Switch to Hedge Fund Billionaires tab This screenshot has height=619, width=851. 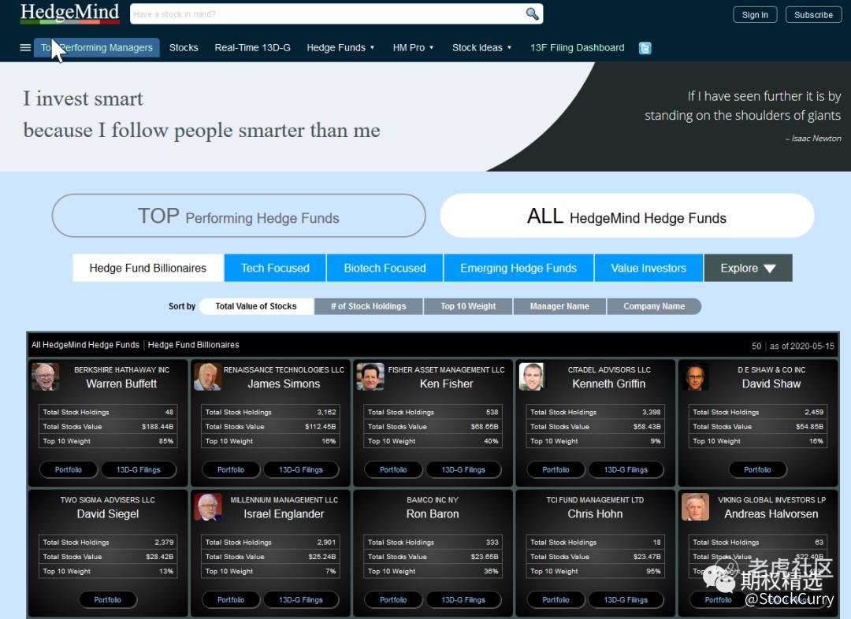tap(147, 268)
